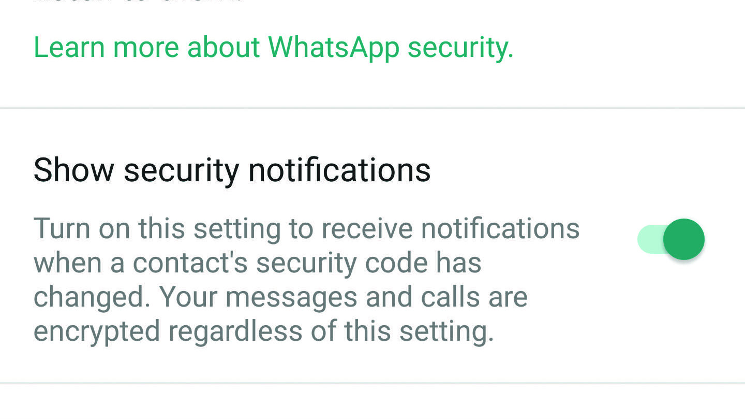745x420 pixels.
Task: Tap the word security in the green link
Action: [460, 47]
